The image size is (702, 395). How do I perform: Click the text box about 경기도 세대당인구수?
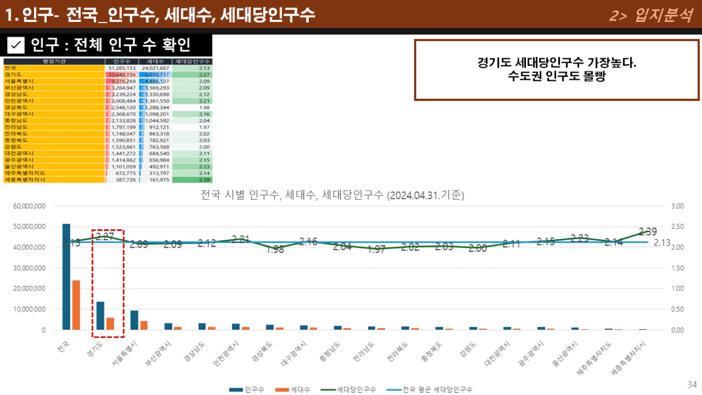[557, 70]
